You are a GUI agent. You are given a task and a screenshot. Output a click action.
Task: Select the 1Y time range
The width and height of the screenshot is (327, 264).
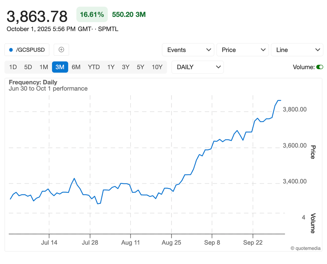(111, 67)
